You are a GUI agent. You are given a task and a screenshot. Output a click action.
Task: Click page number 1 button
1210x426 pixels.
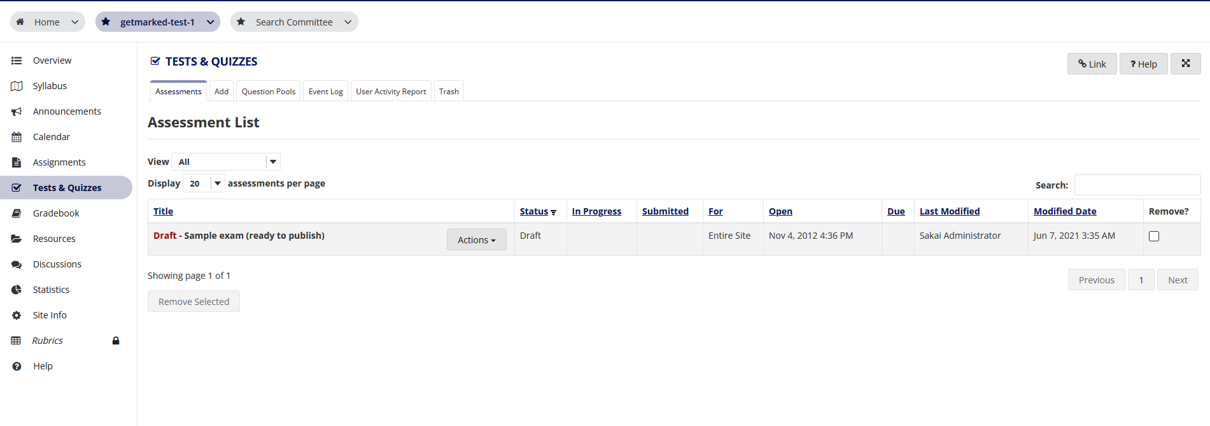[x=1141, y=280]
